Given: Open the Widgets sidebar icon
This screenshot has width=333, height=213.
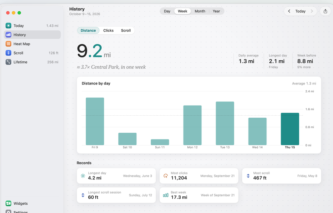Looking at the screenshot, I should point(8,203).
